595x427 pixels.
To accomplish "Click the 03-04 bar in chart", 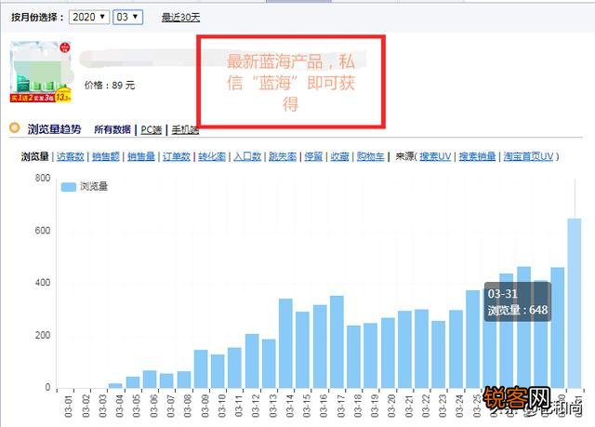I will (x=115, y=386).
